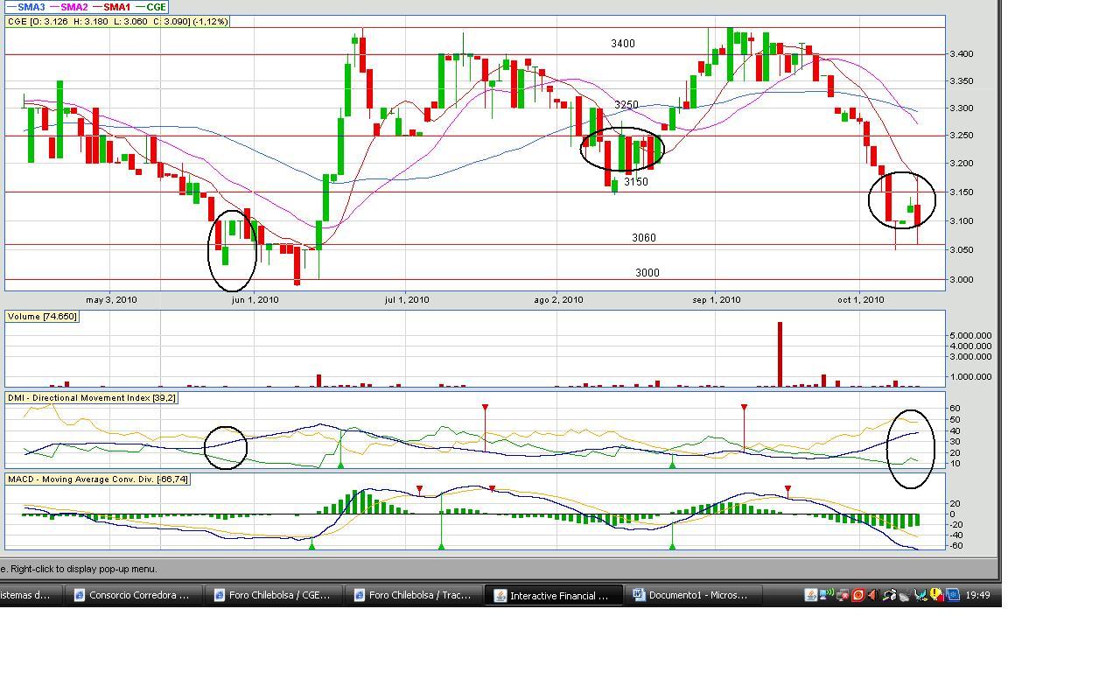Click the 'ago 2, 2010' date axis label

pos(558,300)
